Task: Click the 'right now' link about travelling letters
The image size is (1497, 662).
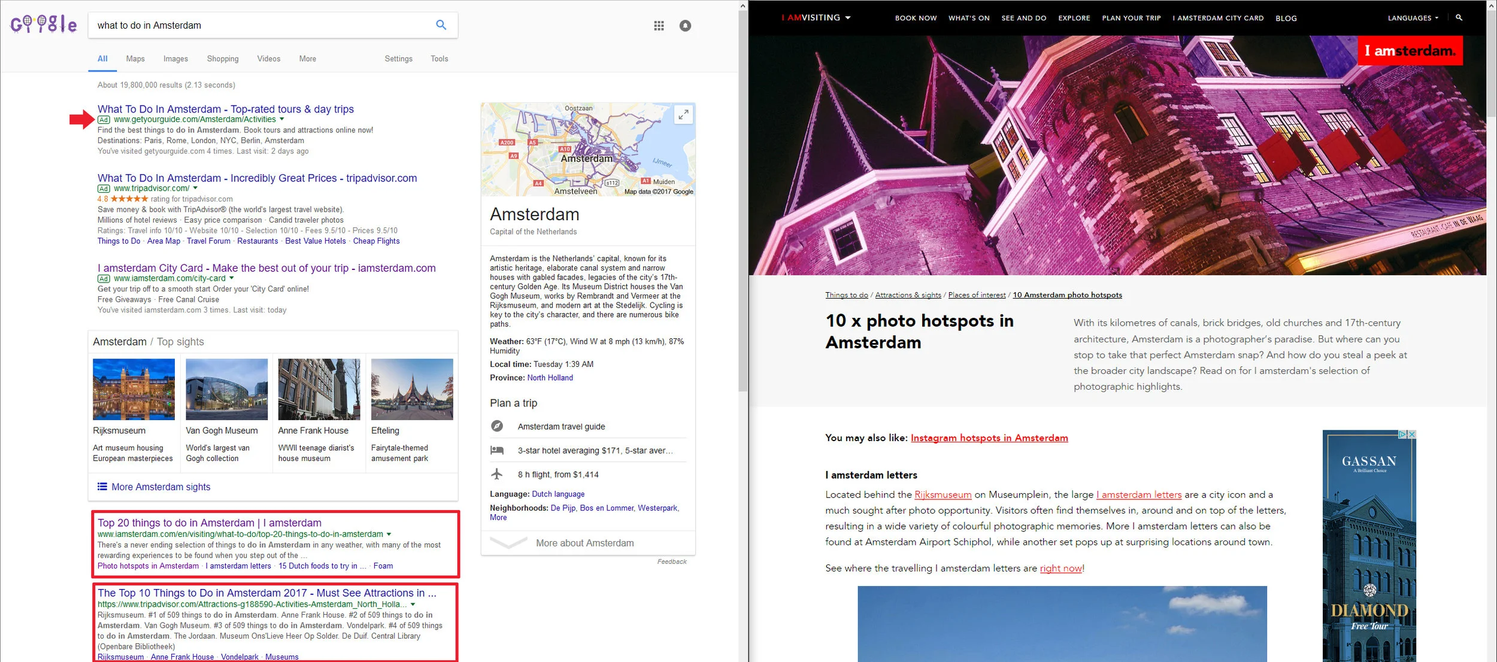Action: point(1060,568)
